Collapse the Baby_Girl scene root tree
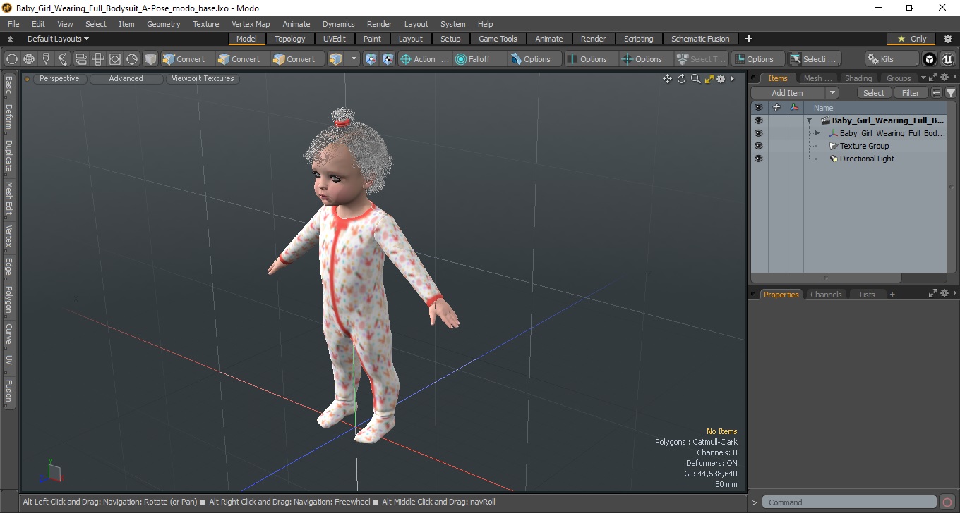 pos(810,121)
